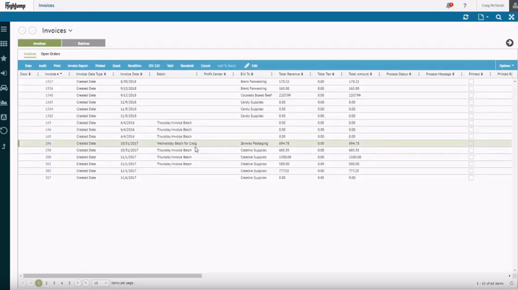The height and width of the screenshot is (290, 518).
Task: Toggle fullscreen with the expand icon
Action: [512, 17]
